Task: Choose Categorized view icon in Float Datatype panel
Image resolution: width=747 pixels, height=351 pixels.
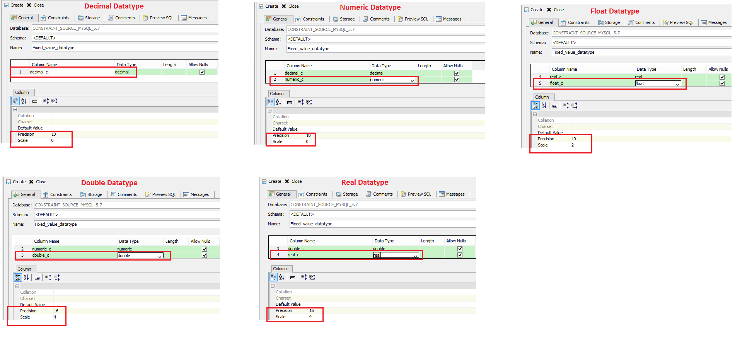Action: pos(536,106)
